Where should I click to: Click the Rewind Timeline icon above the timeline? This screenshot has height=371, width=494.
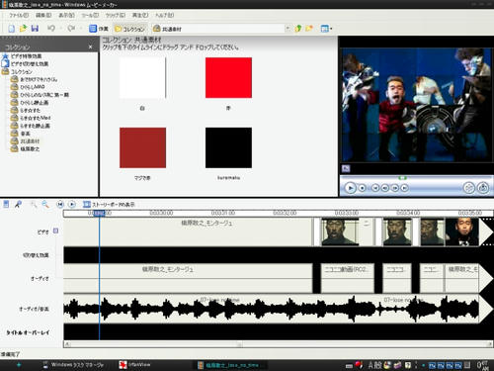60,205
